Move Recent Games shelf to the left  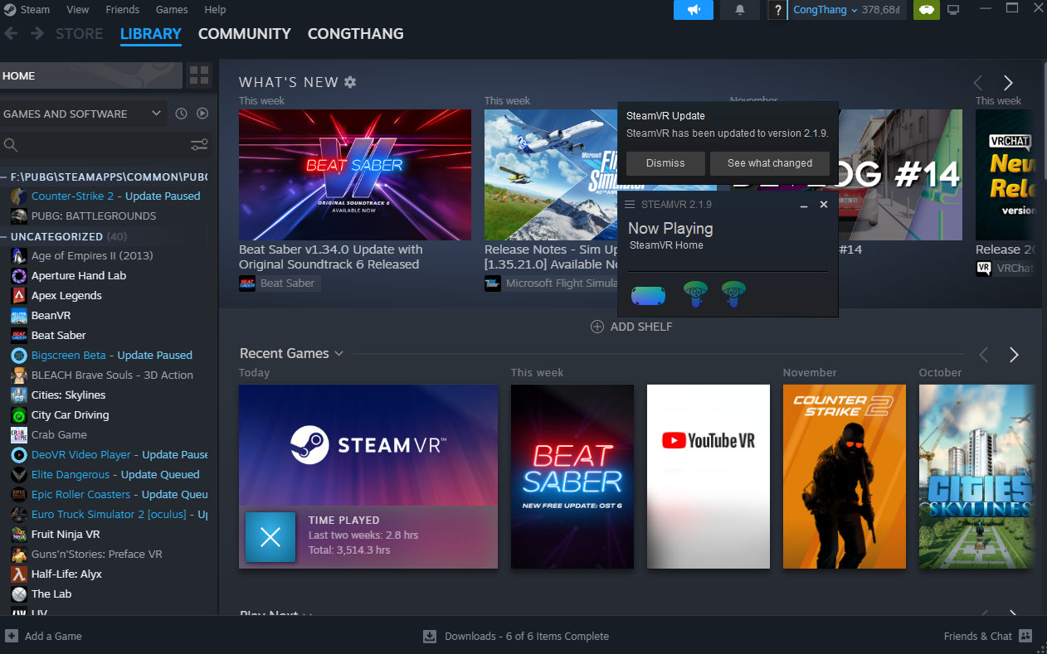[x=983, y=355]
